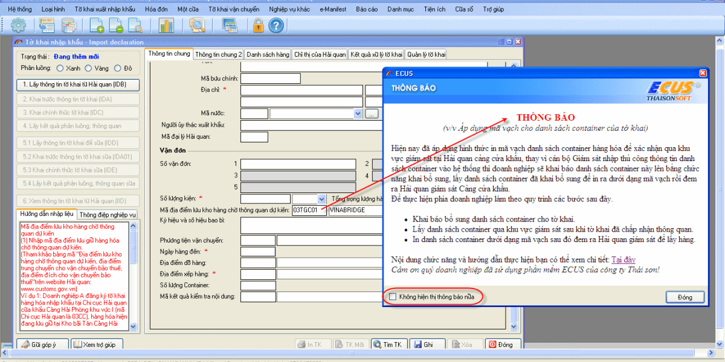The height and width of the screenshot is (362, 725).
Task: Select the Vàng radio button
Action: [88, 68]
